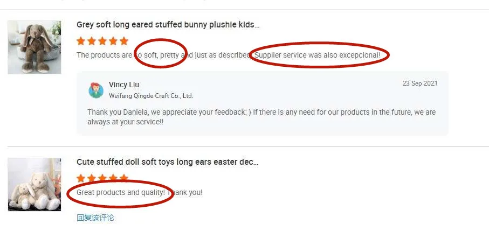Click the fifth star of the grey bunny rating
The image size is (489, 231).
pos(124,41)
